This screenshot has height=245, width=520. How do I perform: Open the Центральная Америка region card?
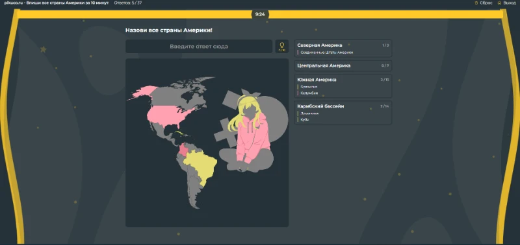point(343,65)
